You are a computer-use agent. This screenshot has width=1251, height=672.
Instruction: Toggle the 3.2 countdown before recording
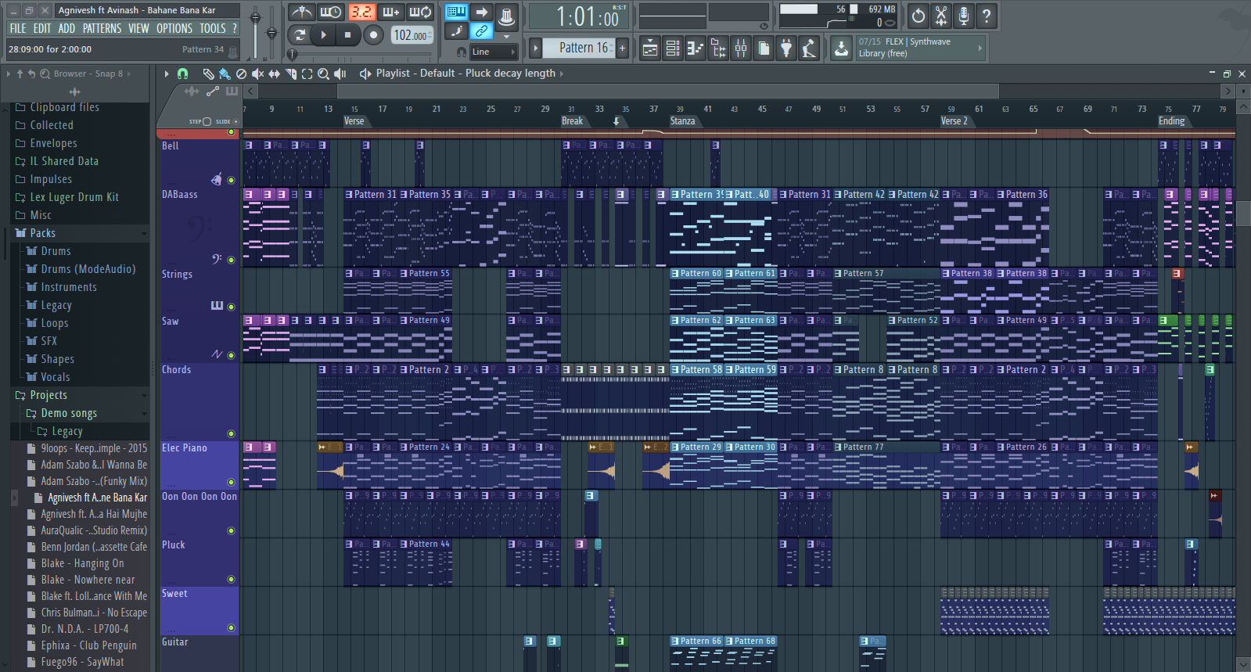pyautogui.click(x=361, y=12)
